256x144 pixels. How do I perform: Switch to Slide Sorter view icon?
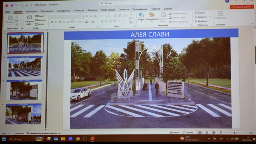click(x=207, y=133)
